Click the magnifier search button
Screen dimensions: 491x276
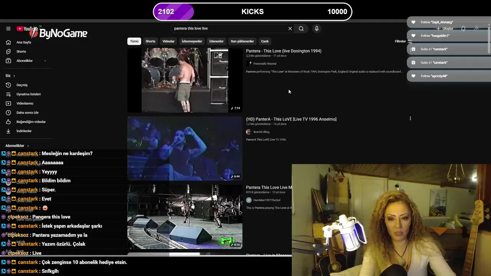[x=301, y=28]
